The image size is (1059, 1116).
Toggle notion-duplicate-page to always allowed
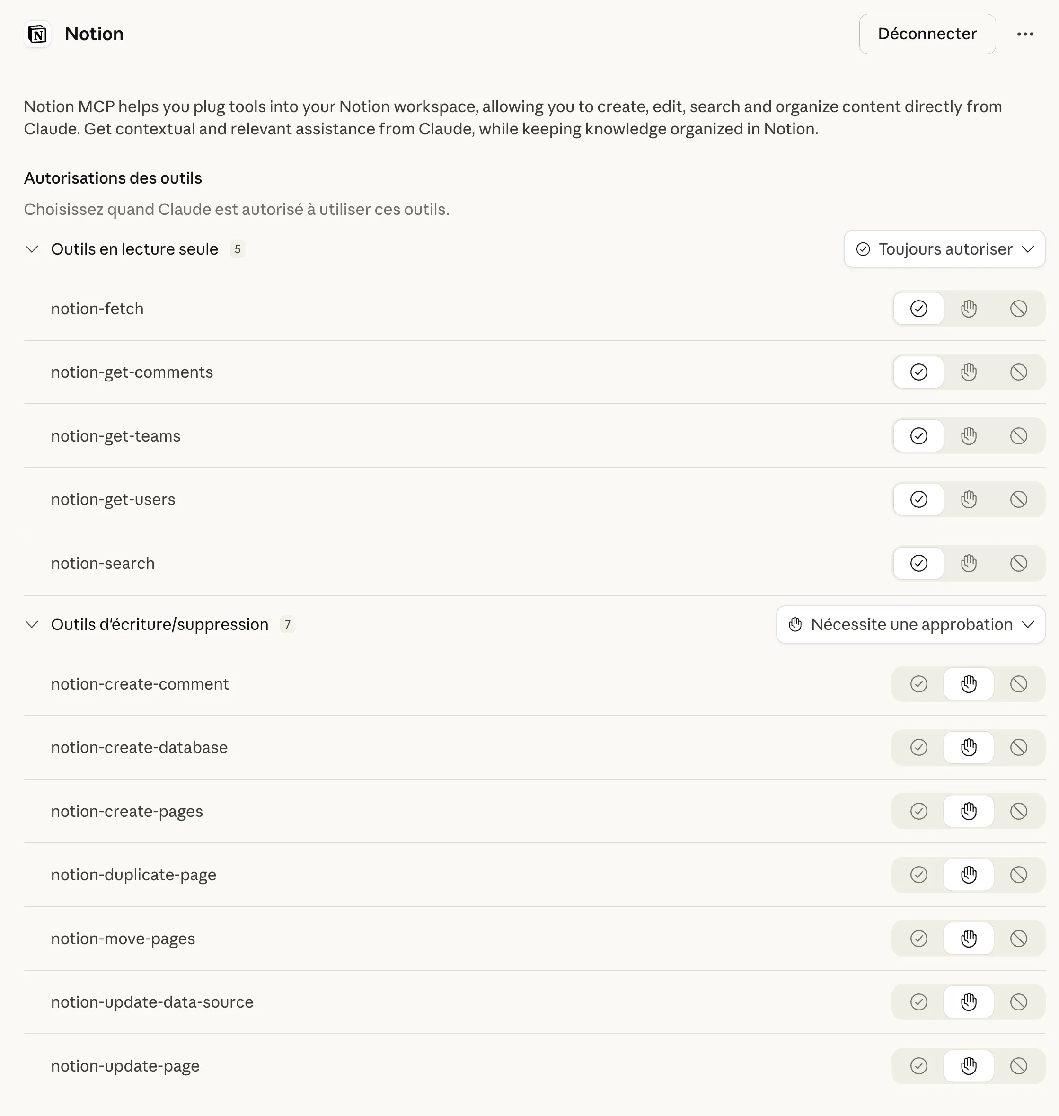[918, 875]
